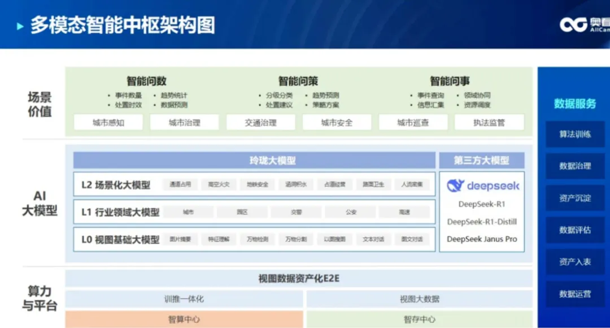Open the 数据治理 data service item
610x328 pixels.
[575, 166]
